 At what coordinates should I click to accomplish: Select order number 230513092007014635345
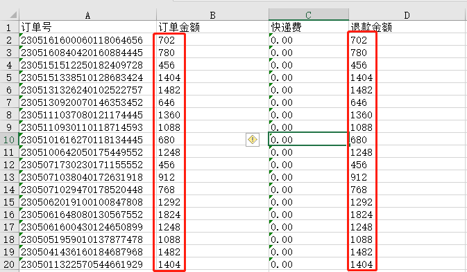point(87,102)
